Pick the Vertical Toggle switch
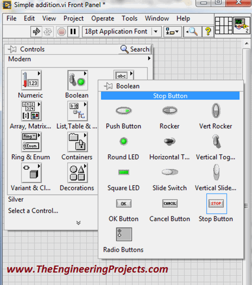 click(216, 142)
